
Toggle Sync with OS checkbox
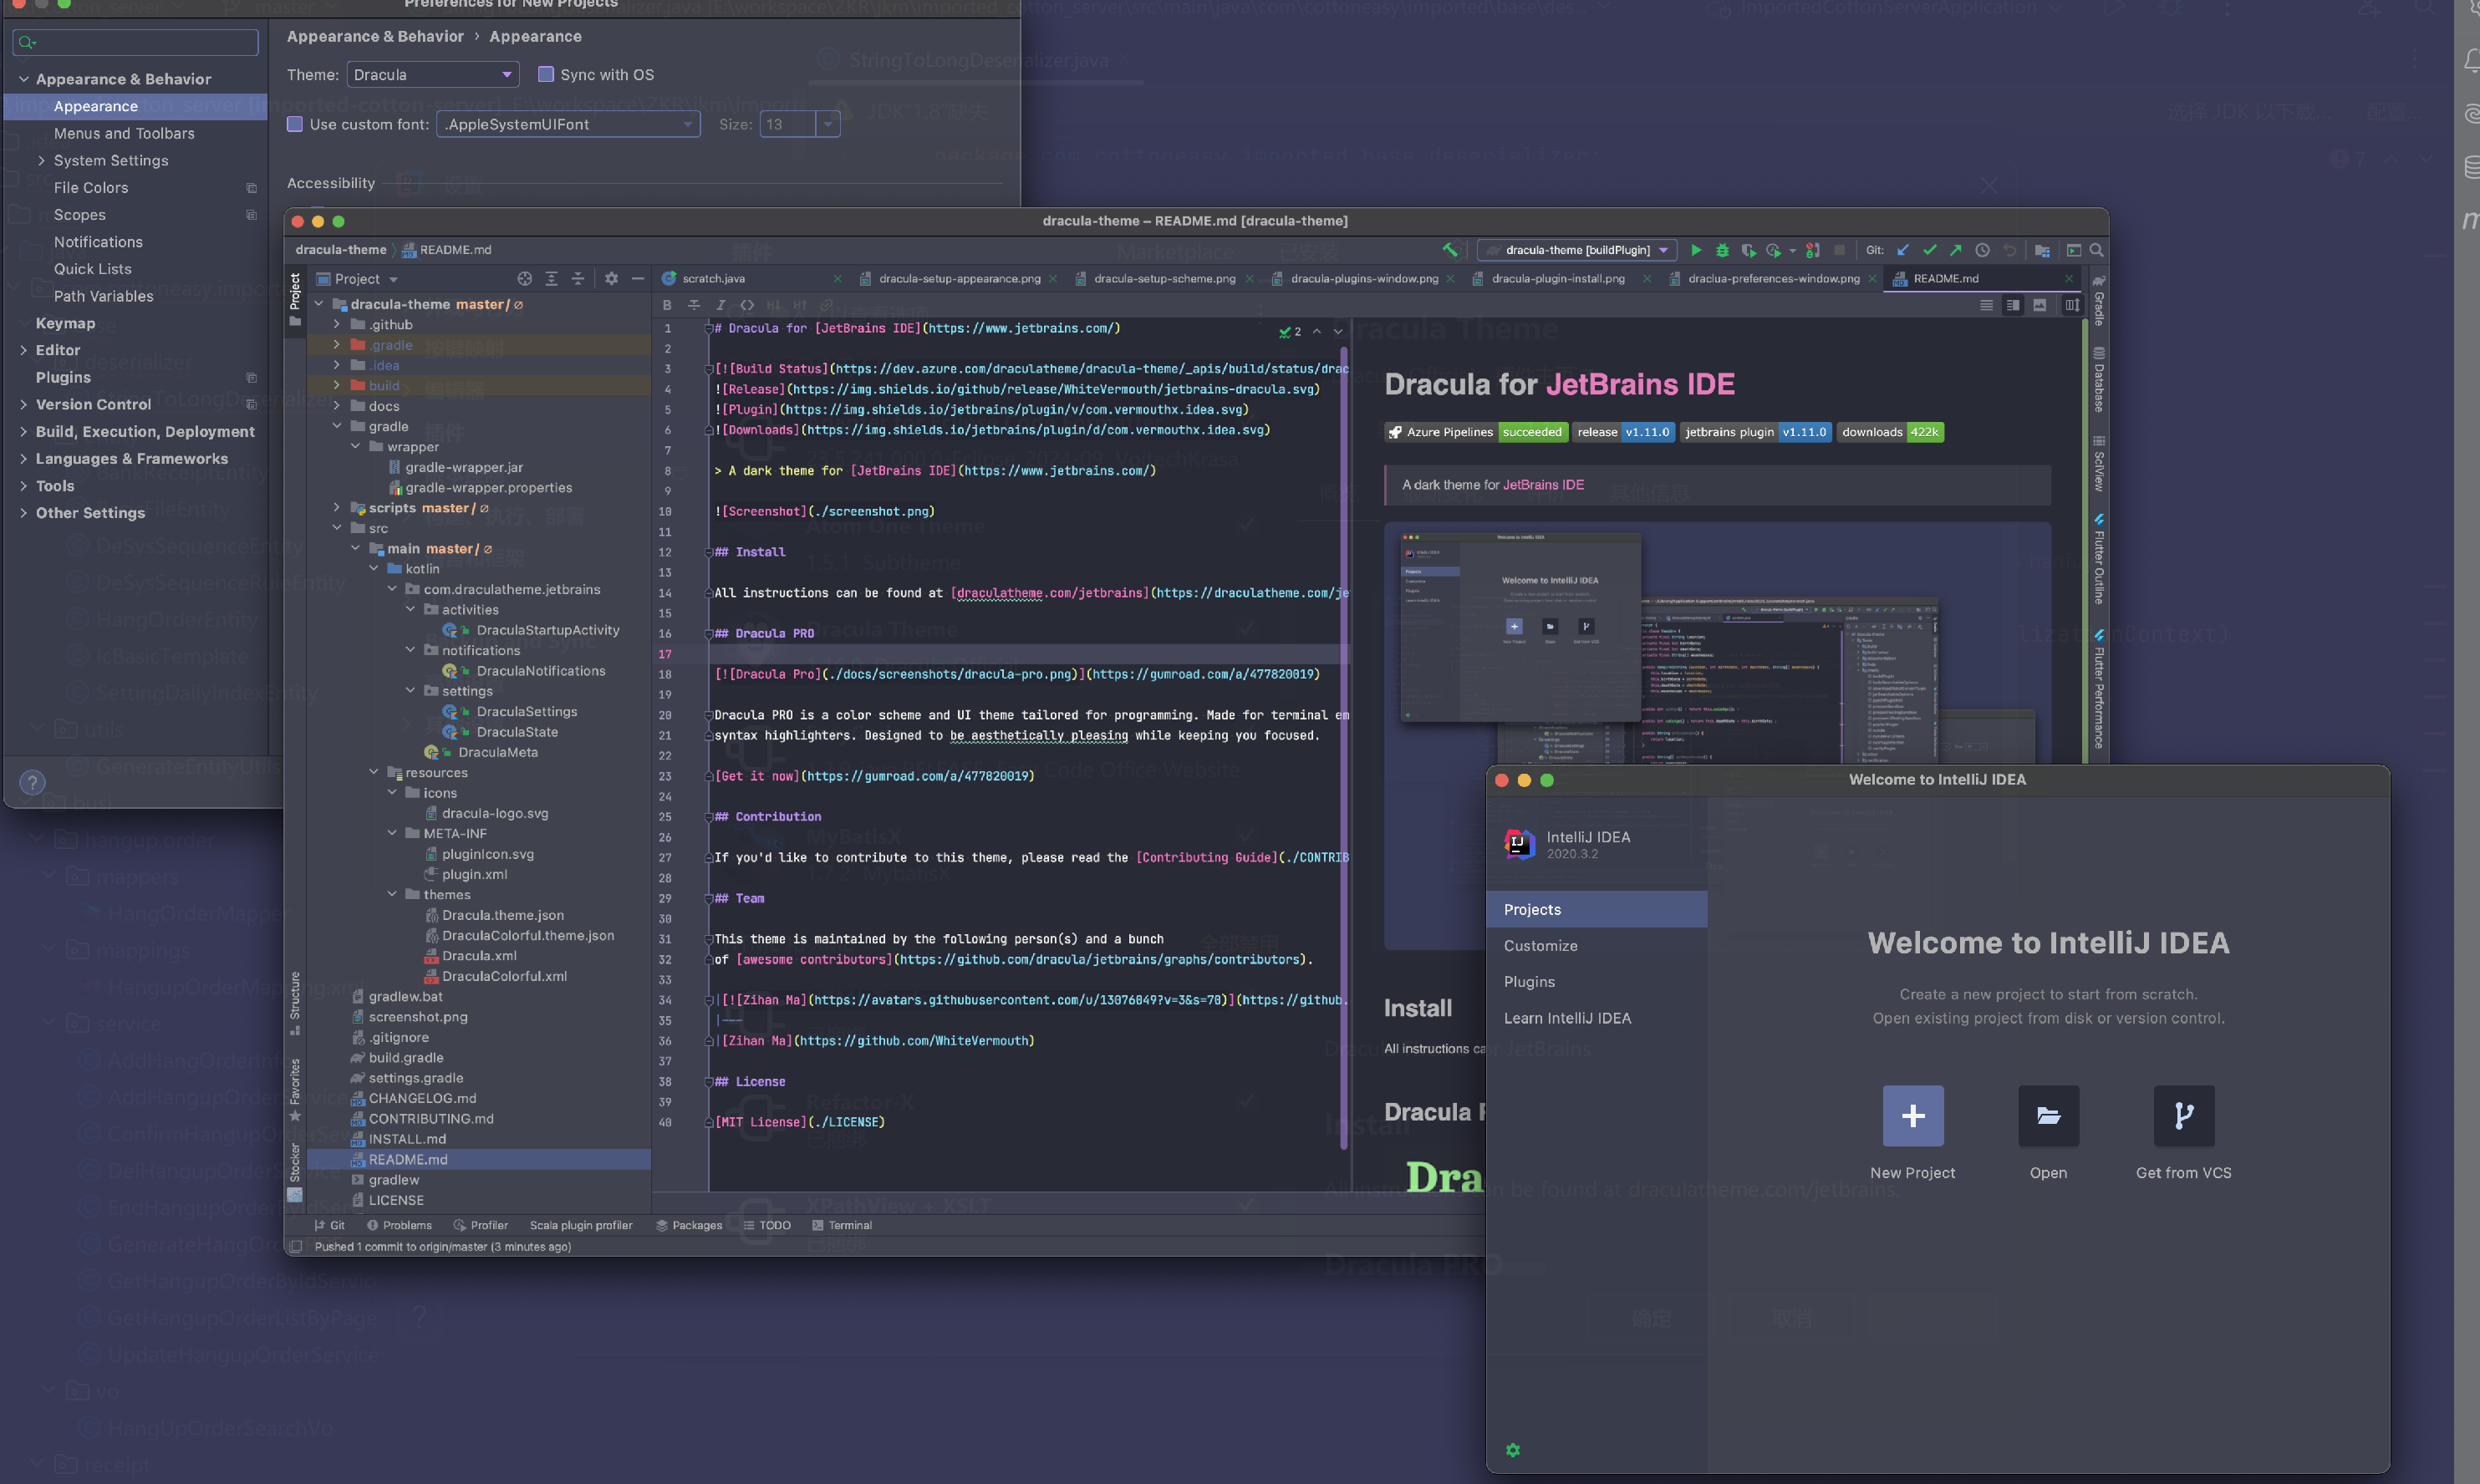click(546, 74)
